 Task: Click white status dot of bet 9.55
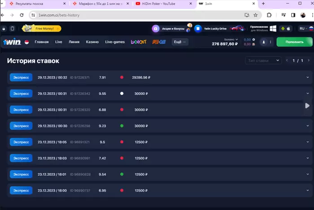point(122,94)
